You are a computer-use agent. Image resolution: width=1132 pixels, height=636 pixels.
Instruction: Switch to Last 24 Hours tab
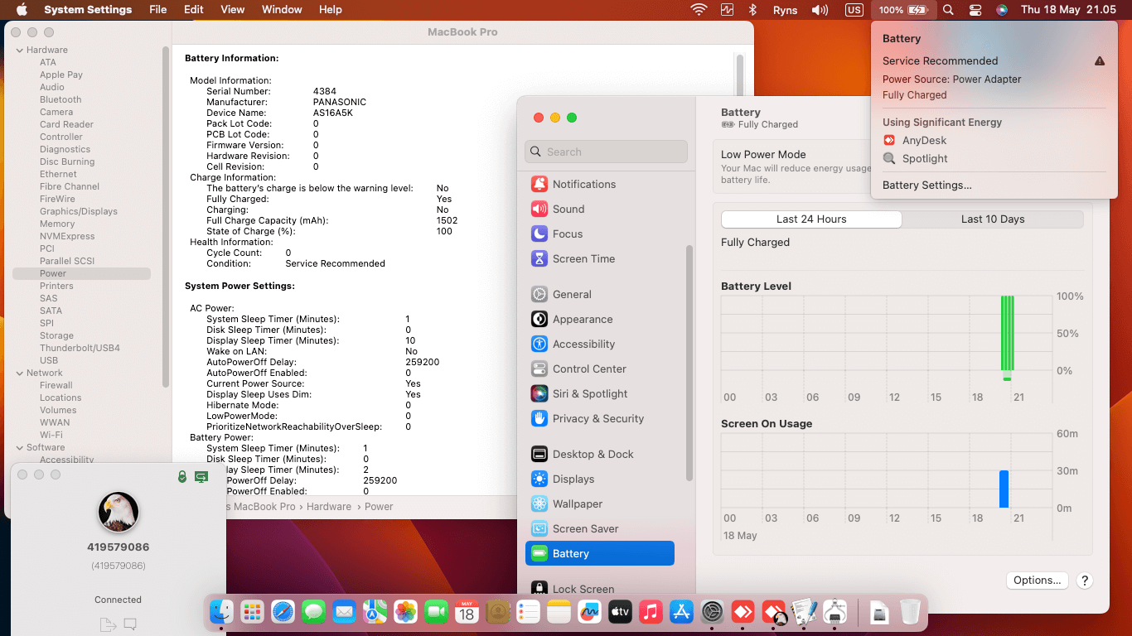(x=811, y=219)
